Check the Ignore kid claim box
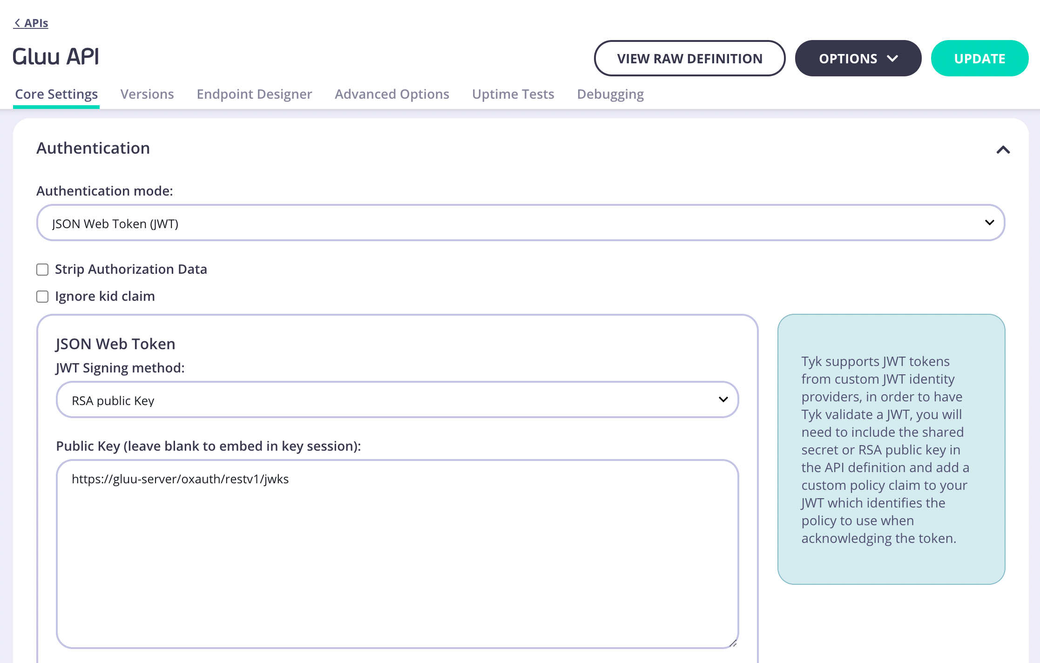Viewport: 1040px width, 663px height. point(42,297)
